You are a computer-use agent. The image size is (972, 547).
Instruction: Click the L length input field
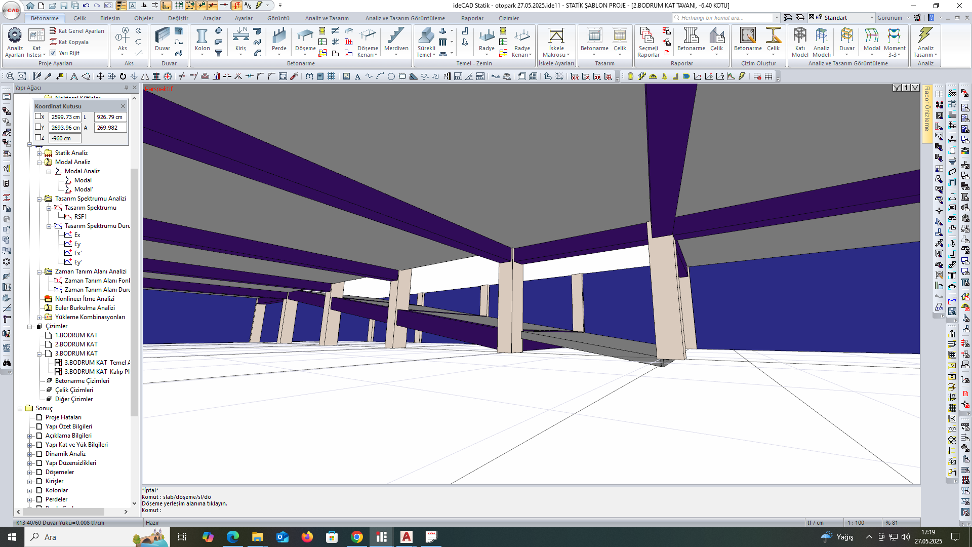click(x=110, y=117)
